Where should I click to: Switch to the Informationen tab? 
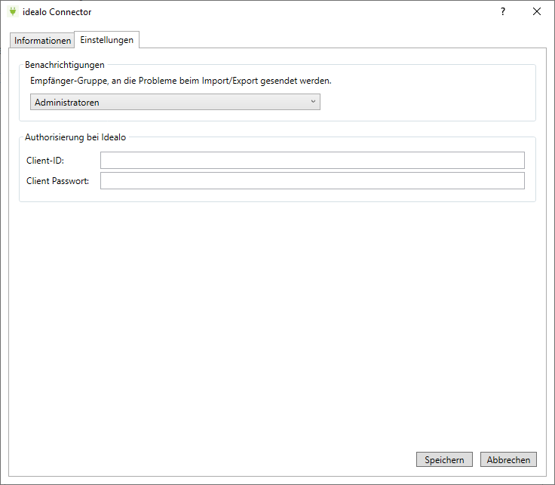coord(42,41)
